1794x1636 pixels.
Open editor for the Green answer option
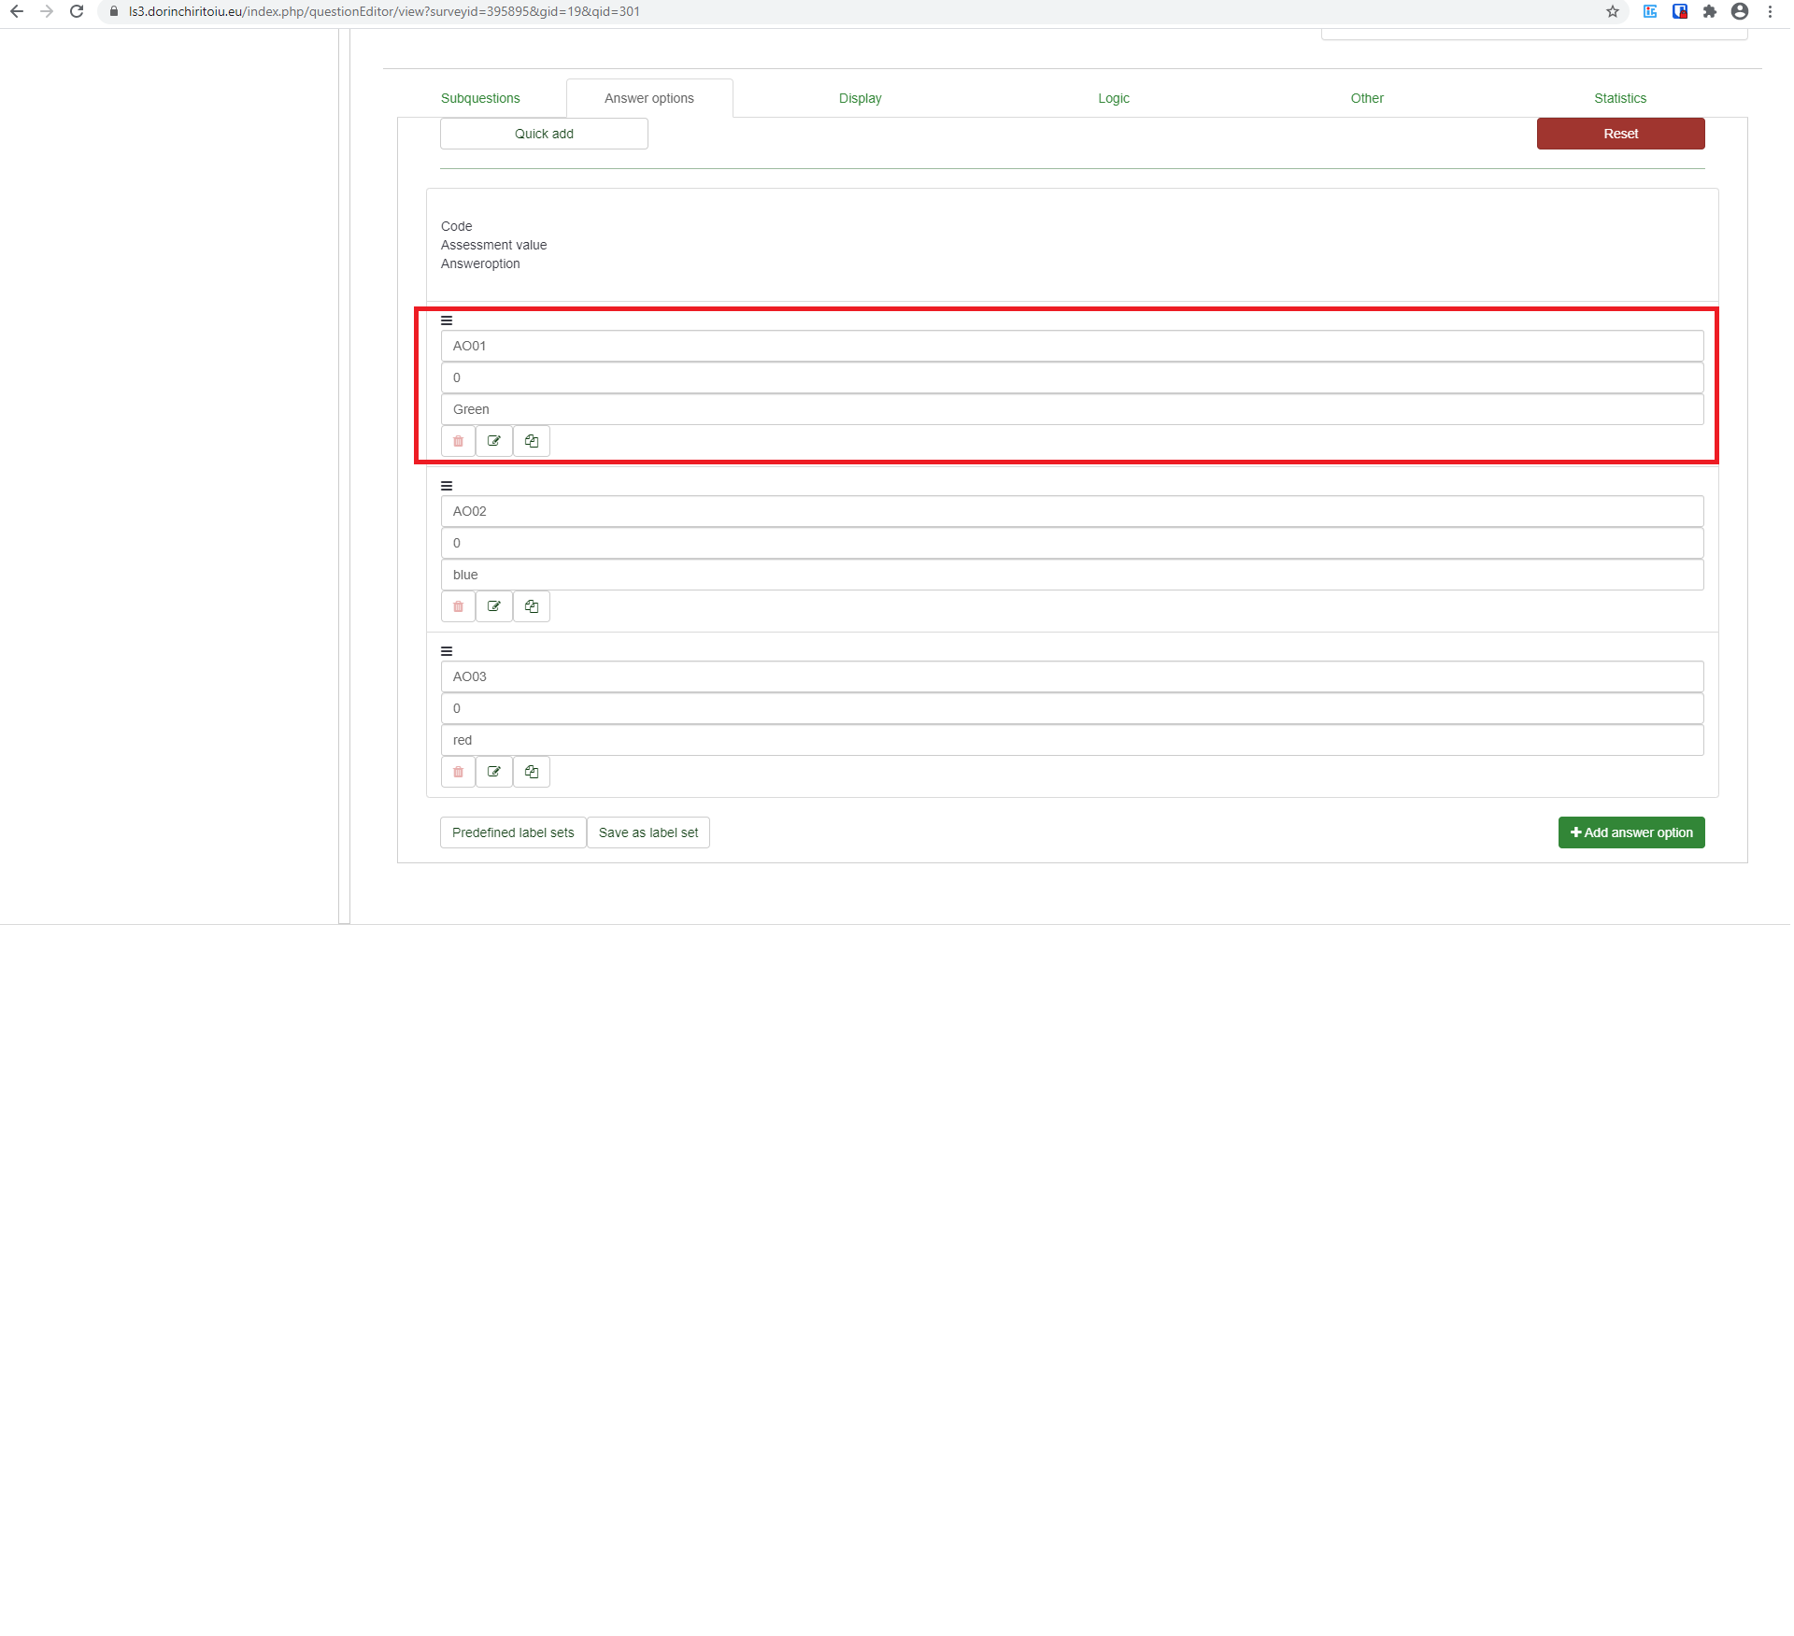[494, 441]
